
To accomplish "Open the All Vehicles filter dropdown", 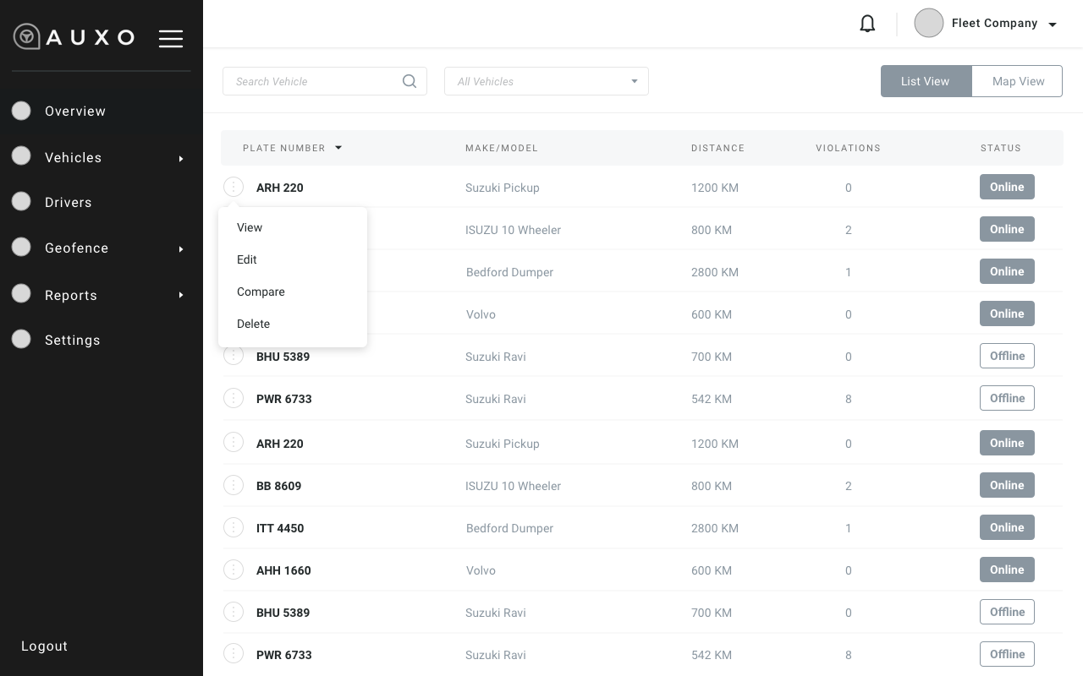I will [547, 81].
